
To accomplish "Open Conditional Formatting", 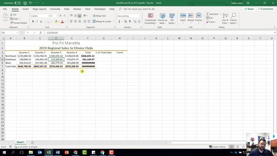I will click(x=151, y=19).
